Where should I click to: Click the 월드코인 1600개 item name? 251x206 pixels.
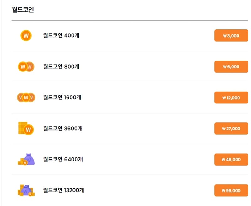click(x=62, y=97)
